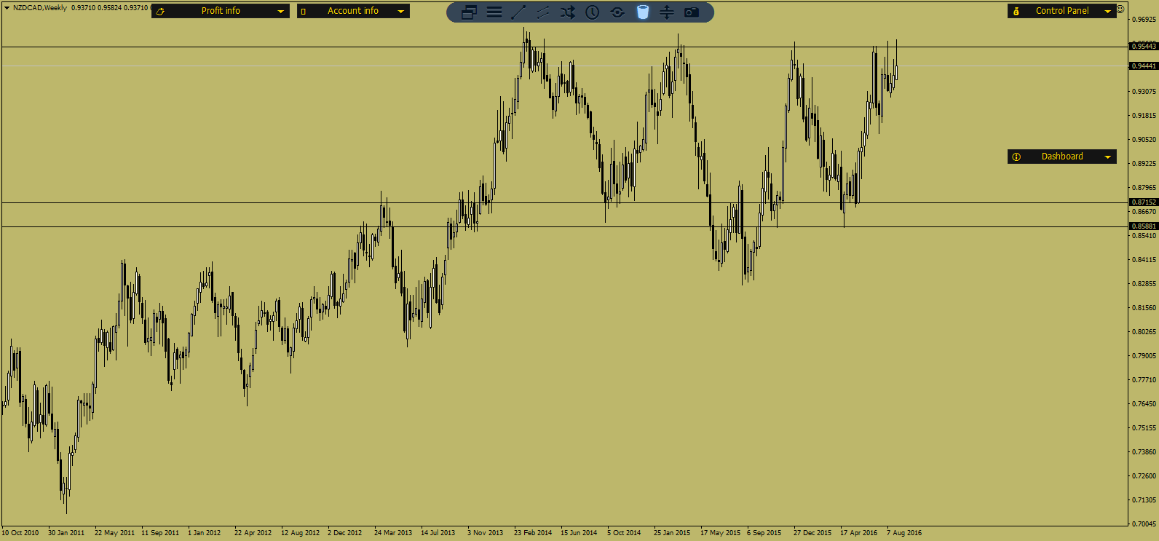Click the 25 Jan 2015 date label
This screenshot has width=1159, height=541.
[x=672, y=532]
